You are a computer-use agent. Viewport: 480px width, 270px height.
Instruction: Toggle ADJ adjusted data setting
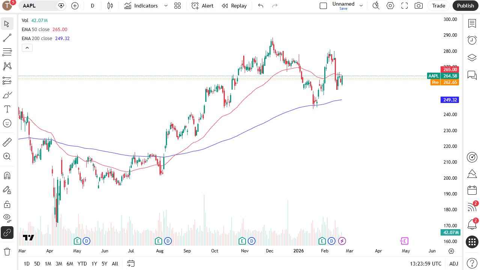tap(454, 264)
